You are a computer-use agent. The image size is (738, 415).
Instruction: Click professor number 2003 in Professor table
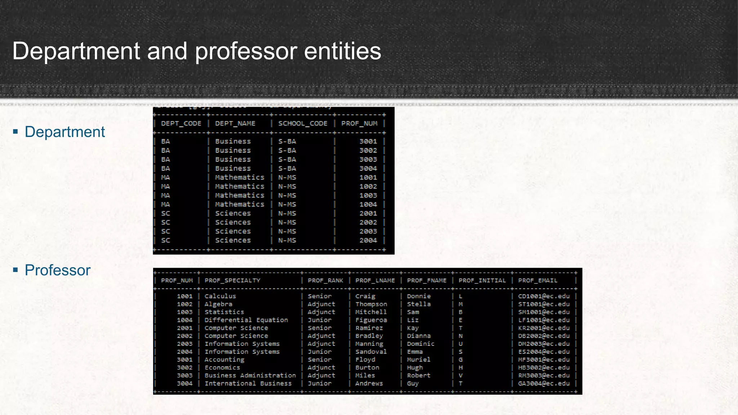point(184,344)
